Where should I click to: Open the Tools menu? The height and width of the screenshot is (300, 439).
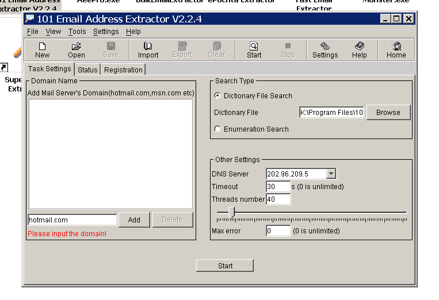tap(77, 32)
